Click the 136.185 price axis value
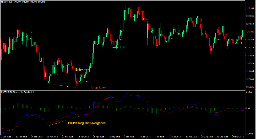The width and height of the screenshot is (256, 139). coord(250,32)
